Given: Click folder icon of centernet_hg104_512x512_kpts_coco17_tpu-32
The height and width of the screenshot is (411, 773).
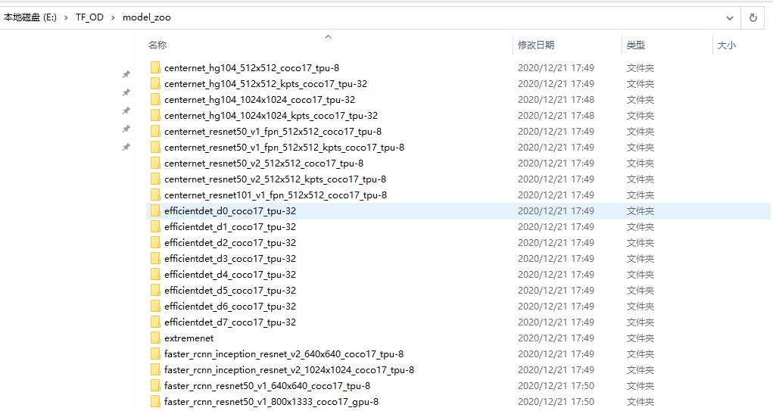Looking at the screenshot, I should point(155,84).
